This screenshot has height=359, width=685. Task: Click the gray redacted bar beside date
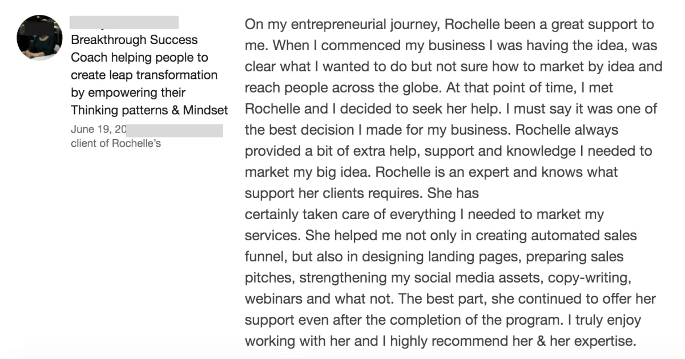point(175,130)
